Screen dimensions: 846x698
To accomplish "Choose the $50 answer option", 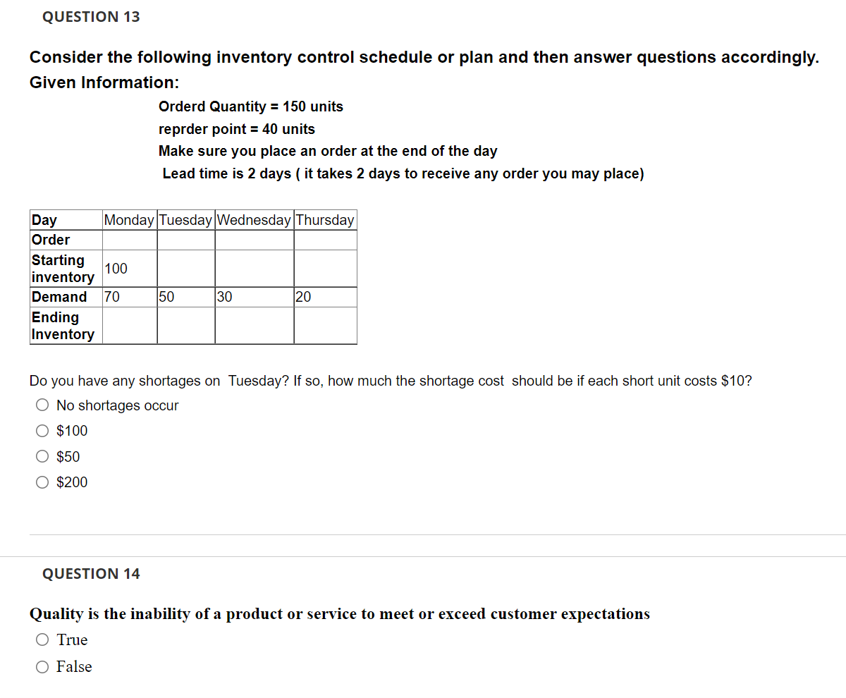I will [x=42, y=456].
